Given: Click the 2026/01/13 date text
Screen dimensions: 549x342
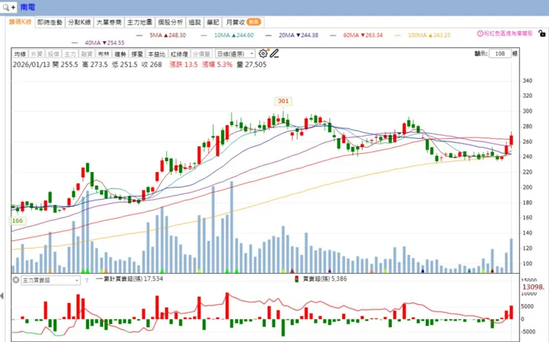Looking at the screenshot, I should tap(31, 65).
